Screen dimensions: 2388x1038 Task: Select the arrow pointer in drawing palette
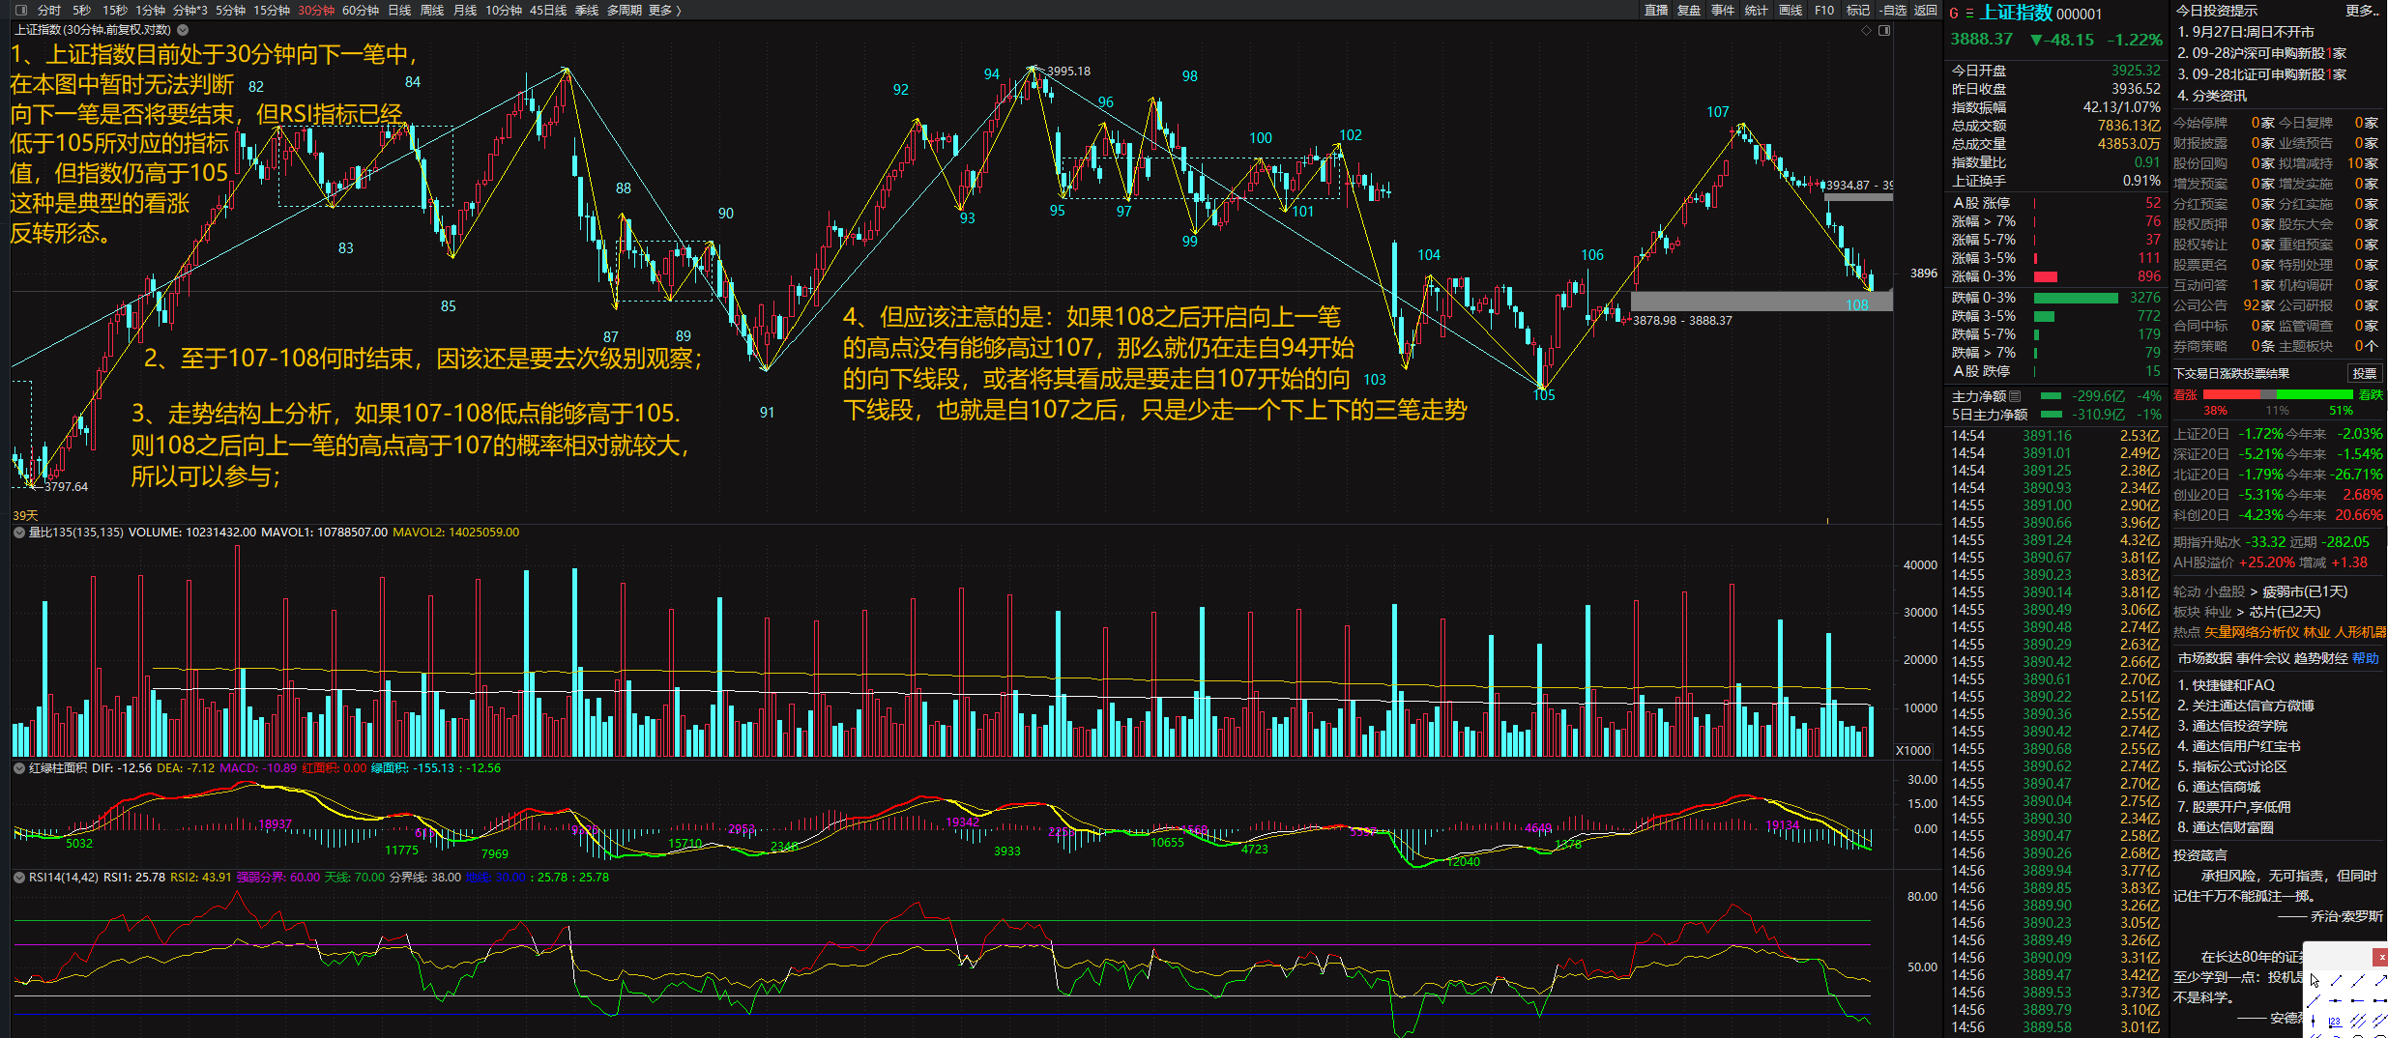click(2315, 980)
